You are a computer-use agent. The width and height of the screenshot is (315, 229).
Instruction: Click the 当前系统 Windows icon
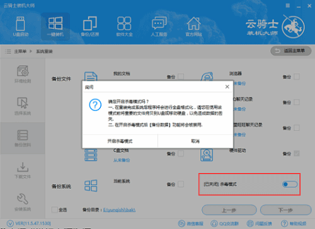click(x=91, y=185)
